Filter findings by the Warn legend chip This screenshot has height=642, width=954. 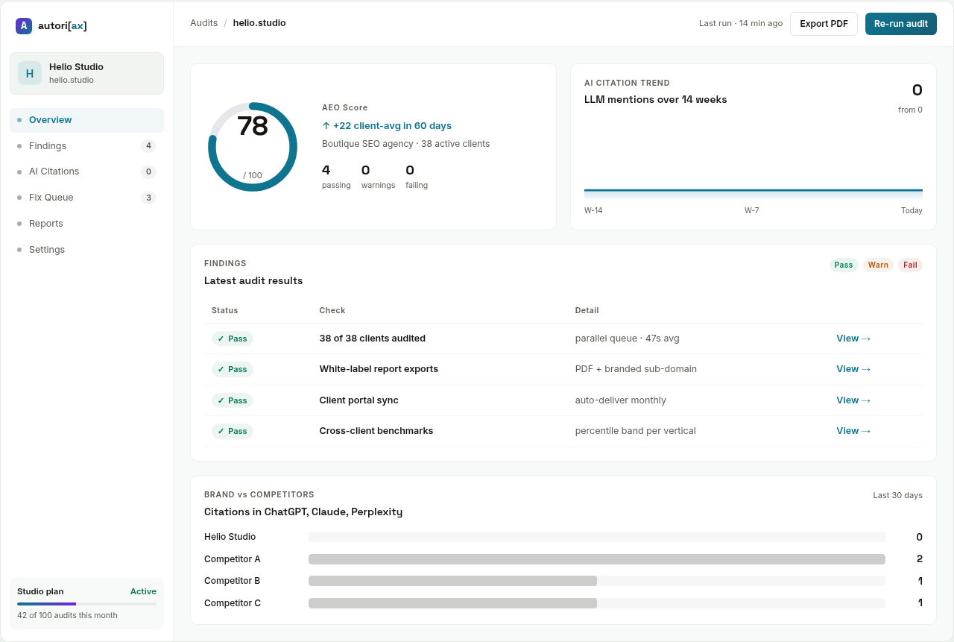tap(878, 265)
